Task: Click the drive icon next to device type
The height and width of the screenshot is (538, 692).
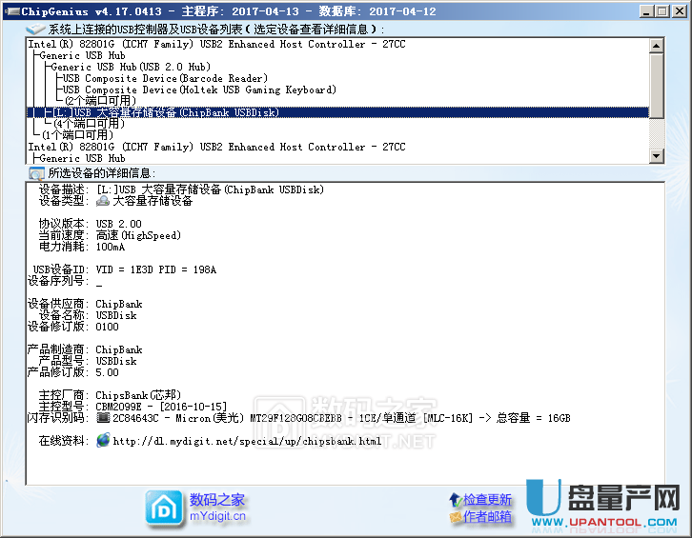Action: click(x=103, y=201)
